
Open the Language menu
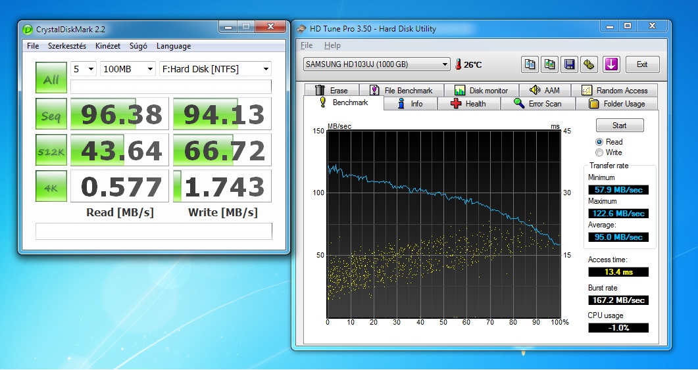point(174,46)
